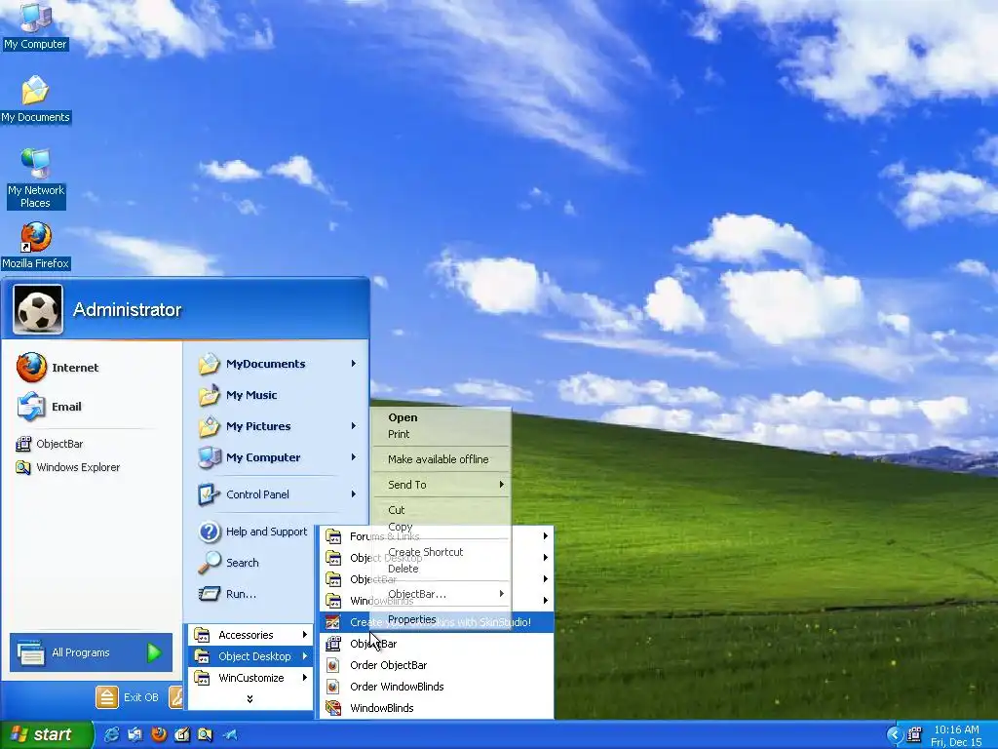The height and width of the screenshot is (749, 998).
Task: Open Help and Support
Action: pyautogui.click(x=252, y=532)
